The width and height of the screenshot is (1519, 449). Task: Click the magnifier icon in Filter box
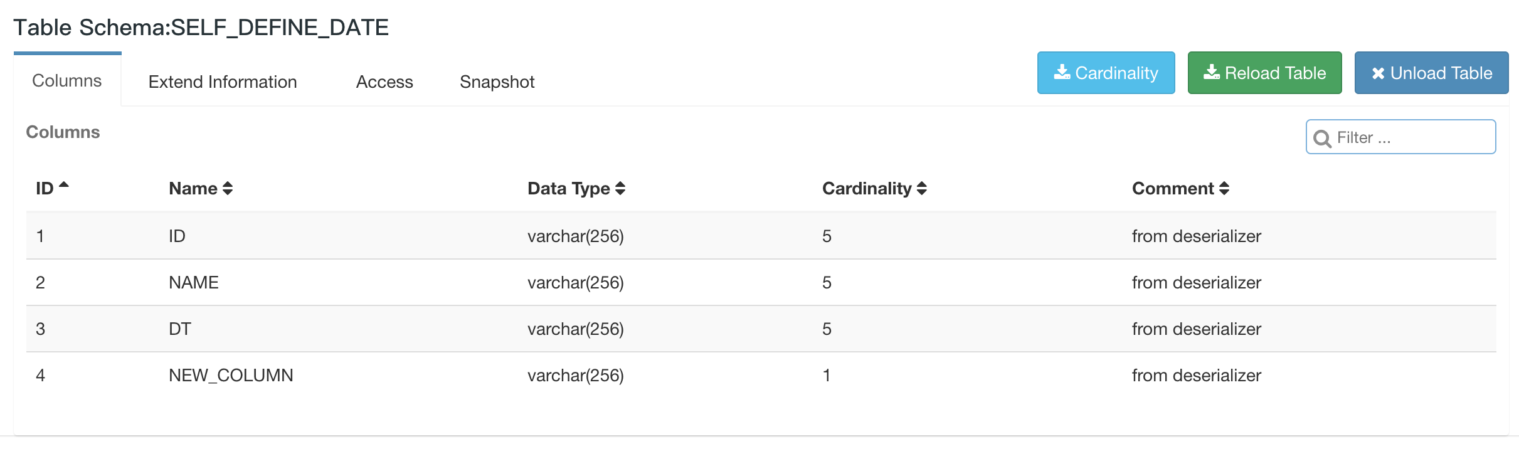1322,138
